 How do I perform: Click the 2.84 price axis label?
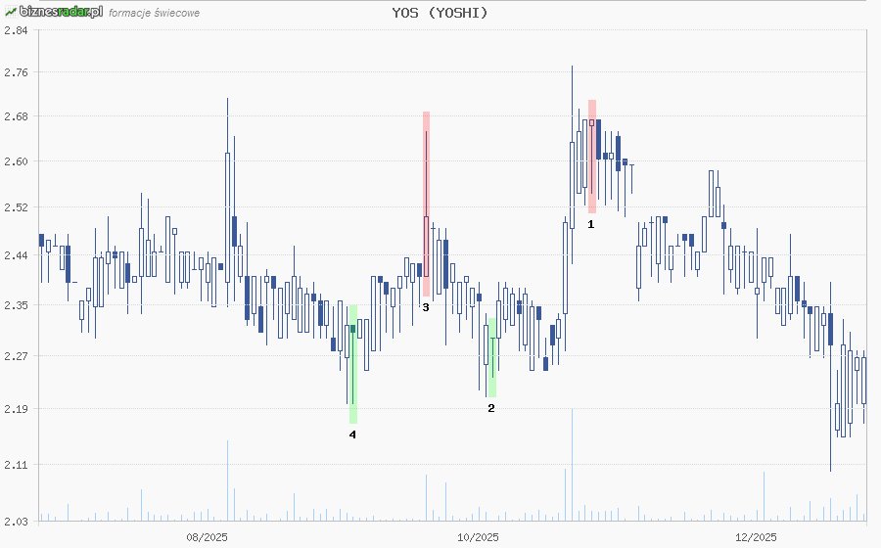point(17,30)
